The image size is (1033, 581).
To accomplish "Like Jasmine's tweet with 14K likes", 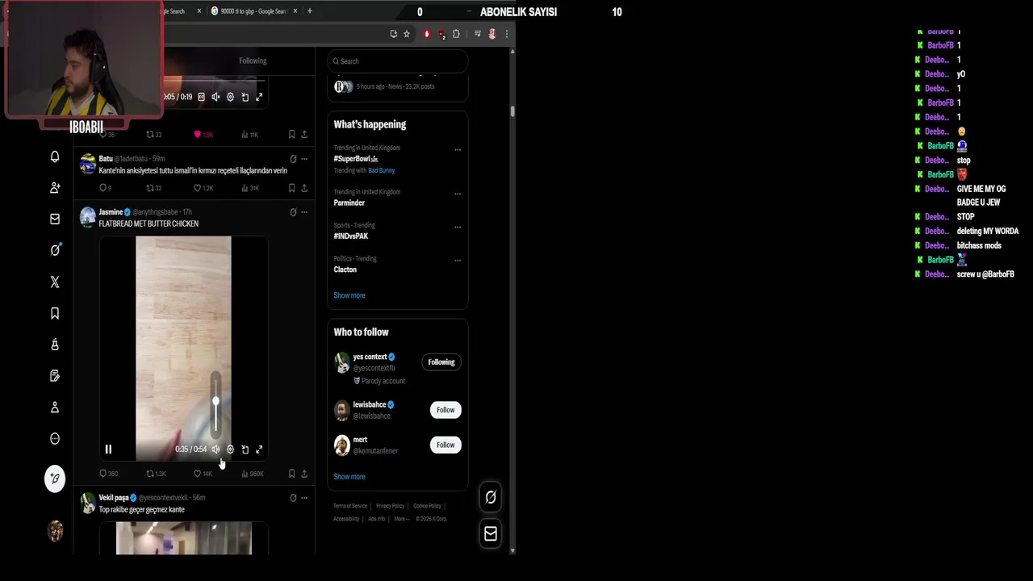I will [x=203, y=474].
